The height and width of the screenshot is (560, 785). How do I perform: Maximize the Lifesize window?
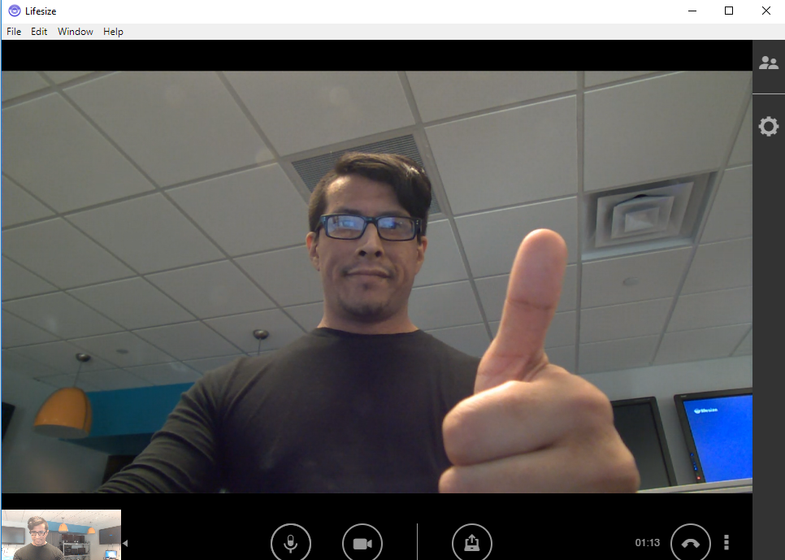tap(728, 11)
